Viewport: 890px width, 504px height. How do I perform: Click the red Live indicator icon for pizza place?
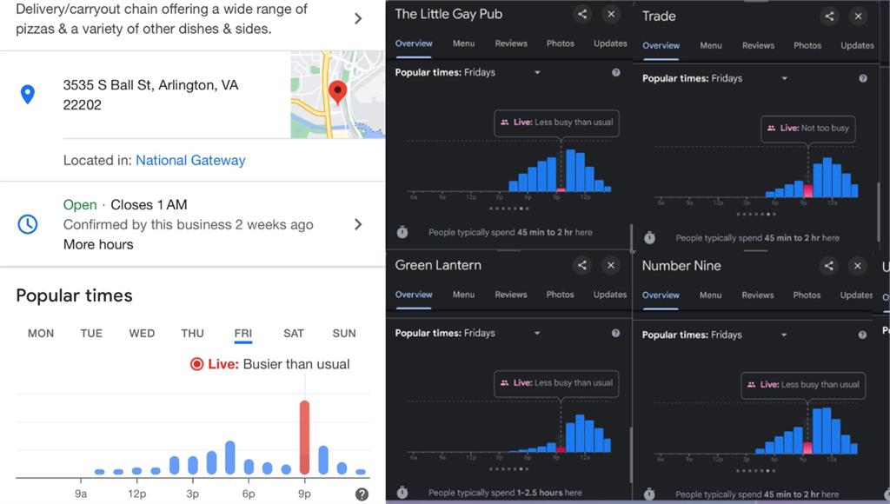(x=196, y=364)
